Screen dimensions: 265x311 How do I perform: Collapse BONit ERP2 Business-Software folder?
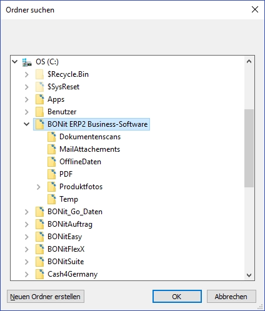27,124
